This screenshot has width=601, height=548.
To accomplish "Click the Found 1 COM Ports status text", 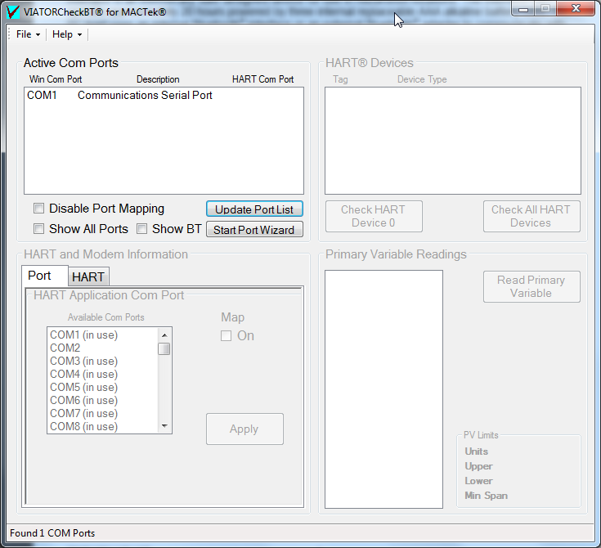I will click(52, 533).
